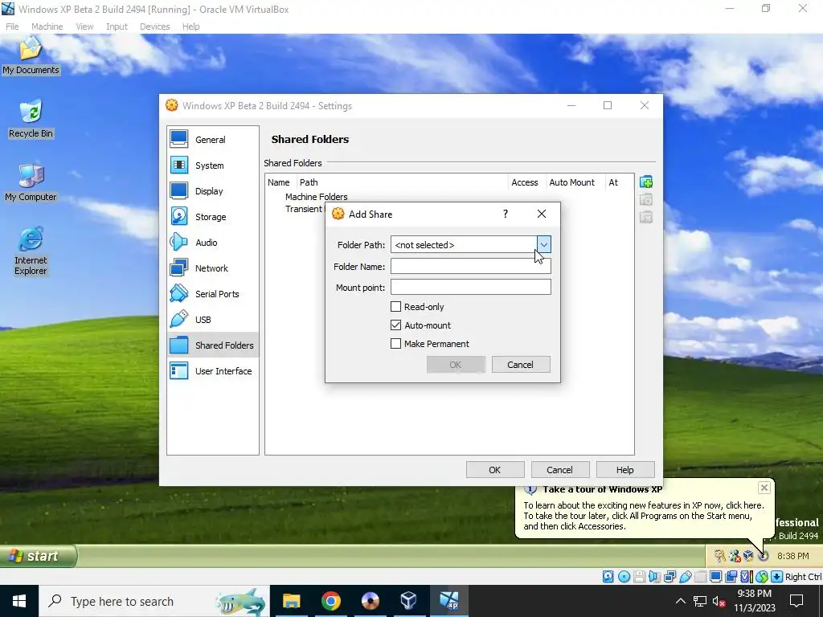Open User Interface settings category

click(x=212, y=371)
